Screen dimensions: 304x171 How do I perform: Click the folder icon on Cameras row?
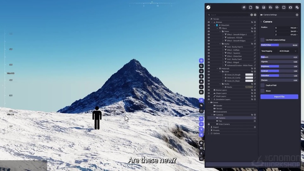[x=252, y=115]
